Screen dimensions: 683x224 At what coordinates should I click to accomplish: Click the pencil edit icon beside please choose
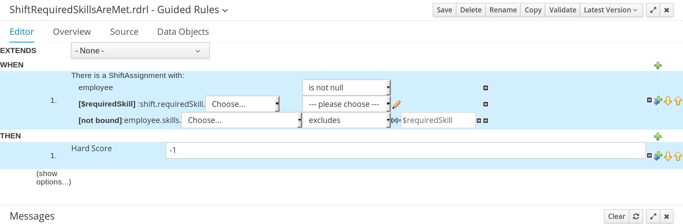[396, 105]
